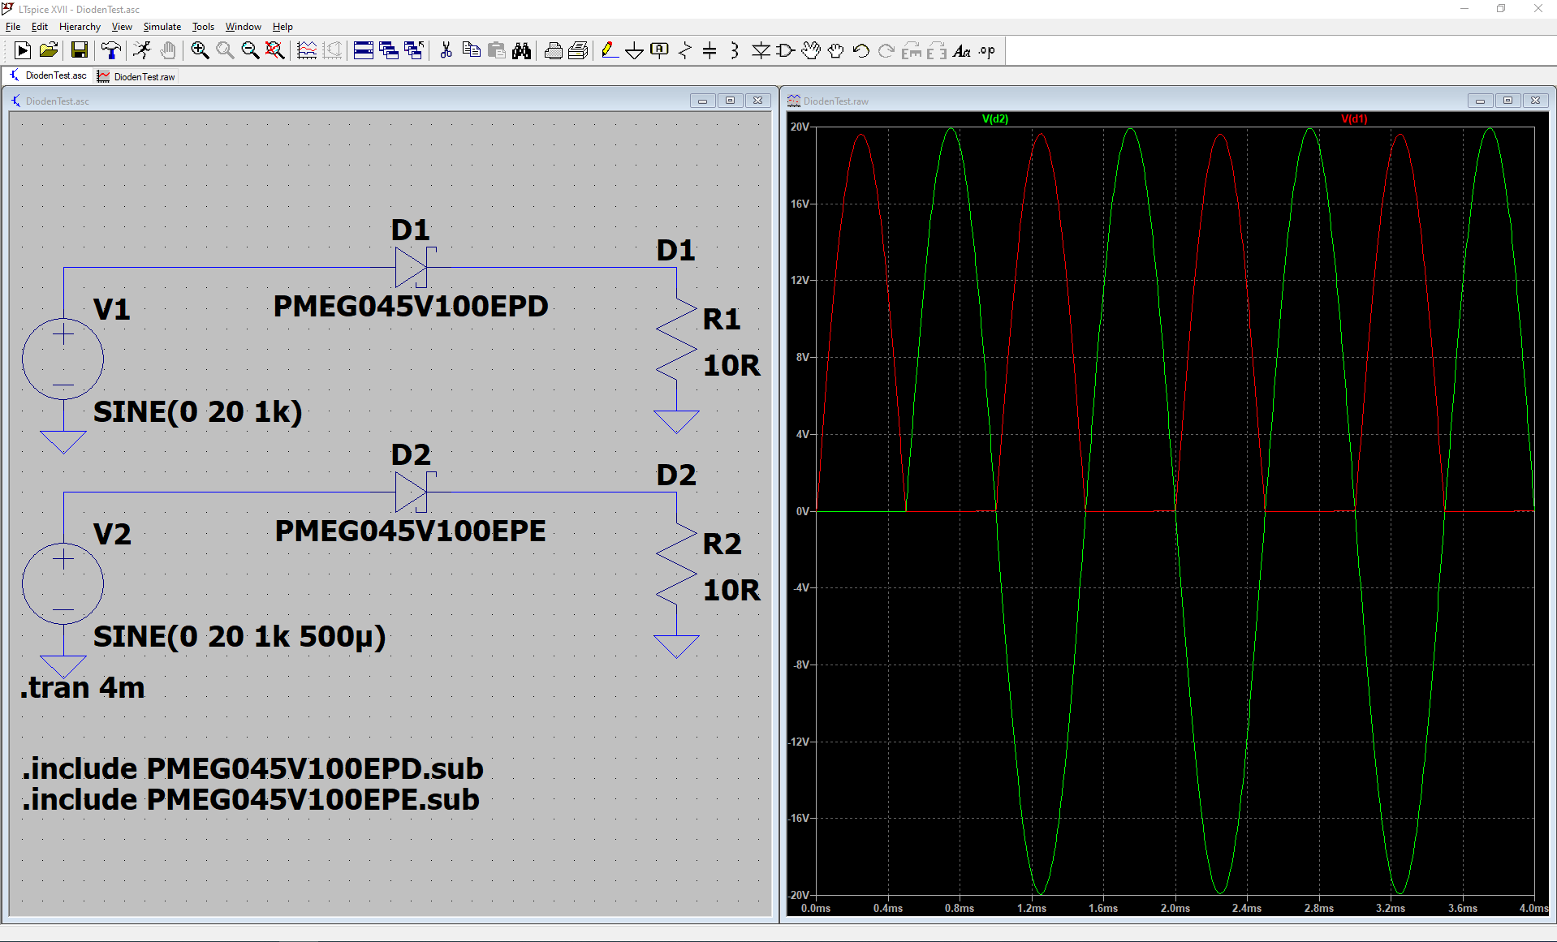Screen dimensions: 1557x942
Task: Open the Simulate menu
Action: tap(162, 26)
